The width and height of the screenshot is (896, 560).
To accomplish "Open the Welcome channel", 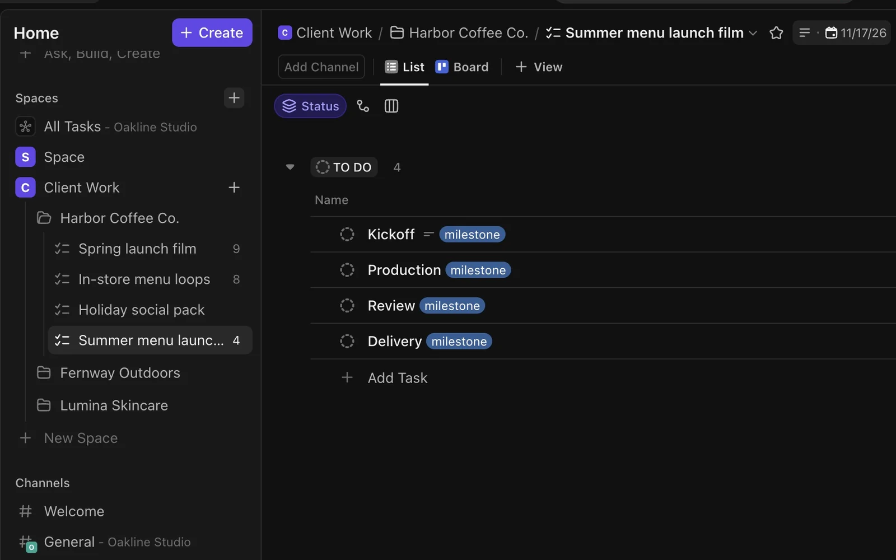I will 74,511.
